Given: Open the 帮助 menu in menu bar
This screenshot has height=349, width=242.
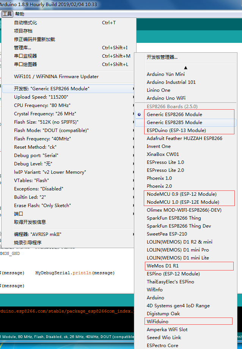Looking at the screenshot, I should point(20,14).
